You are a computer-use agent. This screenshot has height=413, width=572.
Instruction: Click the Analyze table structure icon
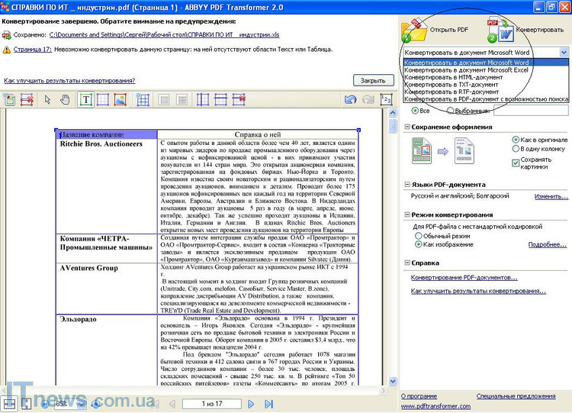(x=143, y=99)
